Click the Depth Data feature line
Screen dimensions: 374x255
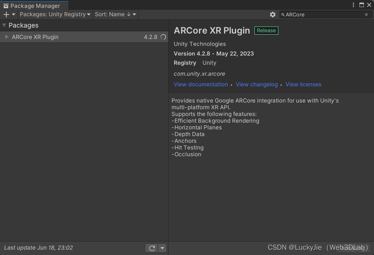(x=188, y=134)
